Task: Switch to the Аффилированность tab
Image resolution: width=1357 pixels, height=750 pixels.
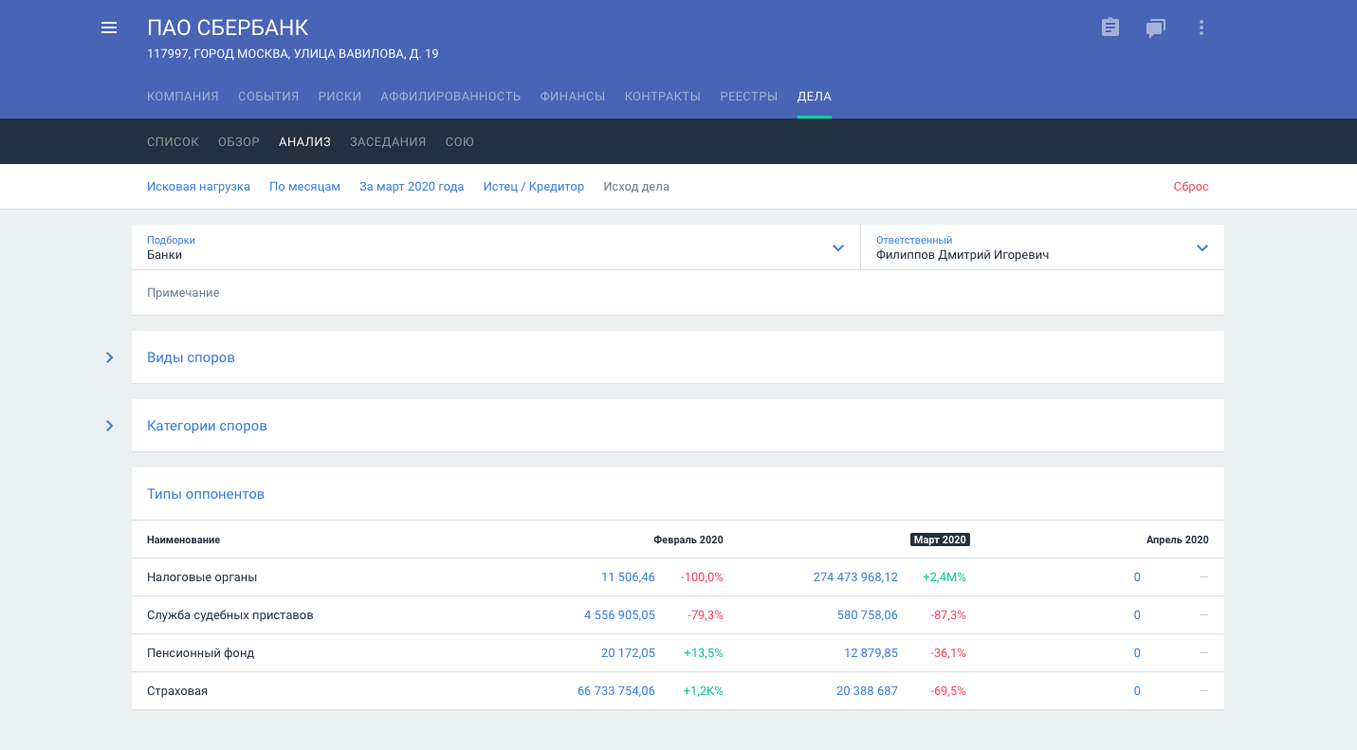Action: 450,96
